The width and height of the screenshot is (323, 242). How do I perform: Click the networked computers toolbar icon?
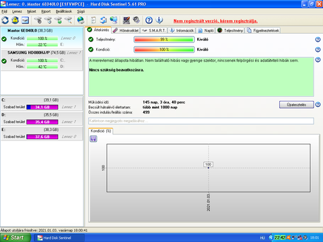[114, 20]
